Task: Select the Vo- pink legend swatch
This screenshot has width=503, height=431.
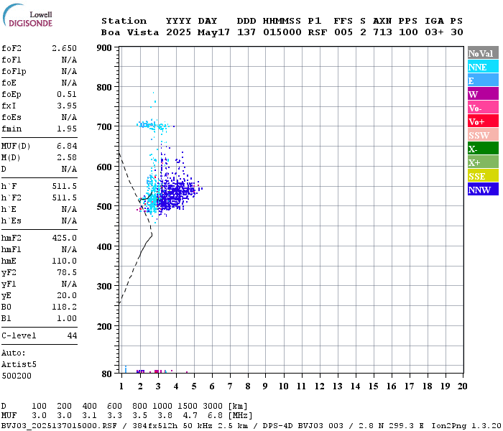Action: tap(483, 108)
